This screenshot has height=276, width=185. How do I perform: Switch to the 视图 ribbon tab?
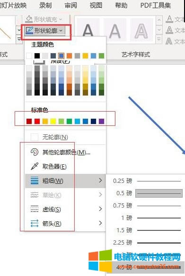tap(96, 5)
